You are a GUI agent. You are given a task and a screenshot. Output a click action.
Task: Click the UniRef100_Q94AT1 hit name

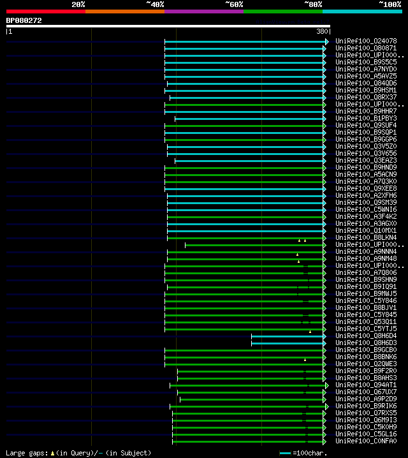tap(366, 385)
